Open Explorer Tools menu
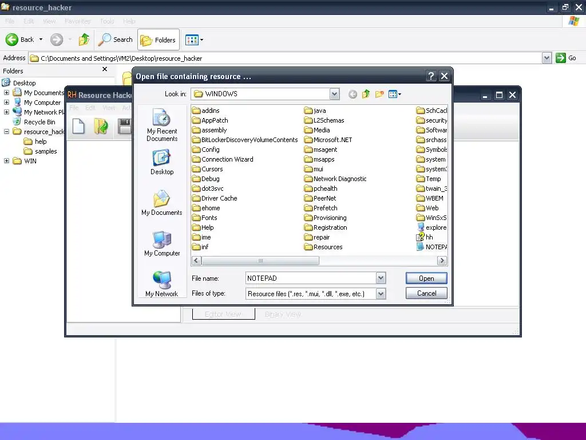The height and width of the screenshot is (440, 586). point(107,21)
